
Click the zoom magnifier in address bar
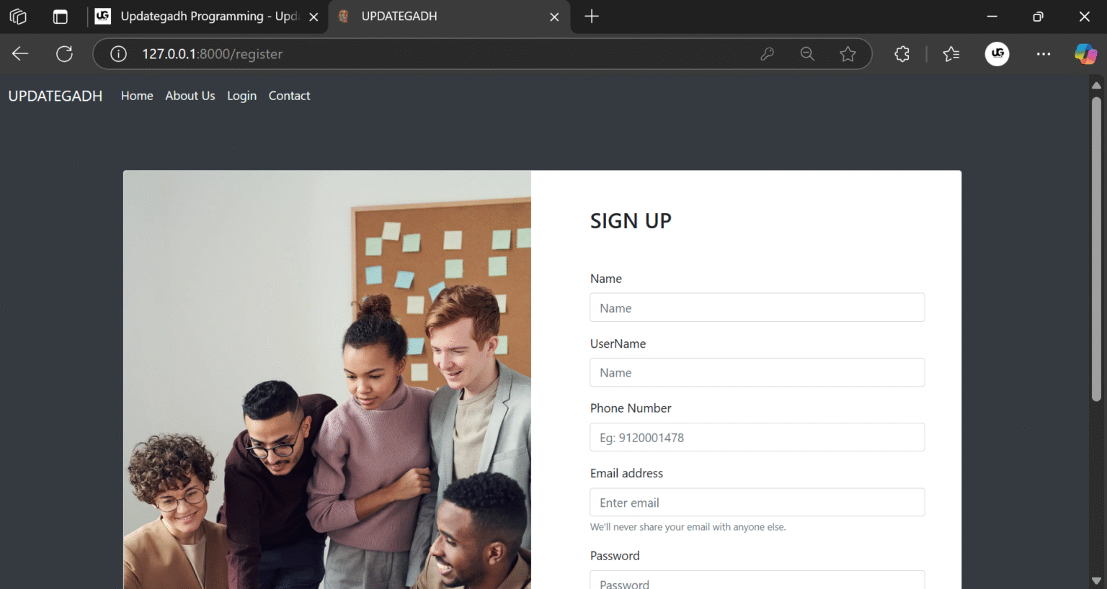click(x=807, y=54)
